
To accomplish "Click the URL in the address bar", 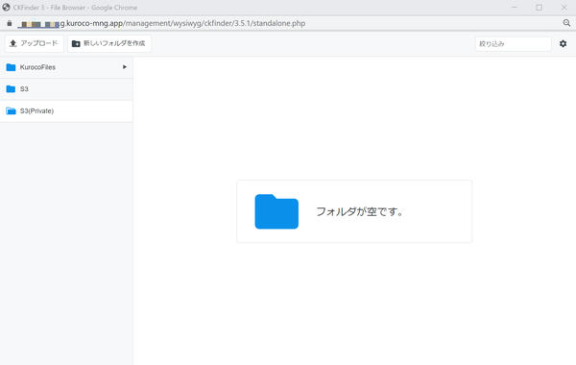I will tap(161, 23).
